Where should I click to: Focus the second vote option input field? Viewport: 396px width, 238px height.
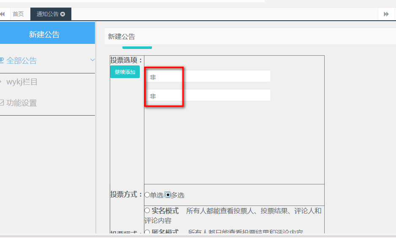pyautogui.click(x=209, y=95)
